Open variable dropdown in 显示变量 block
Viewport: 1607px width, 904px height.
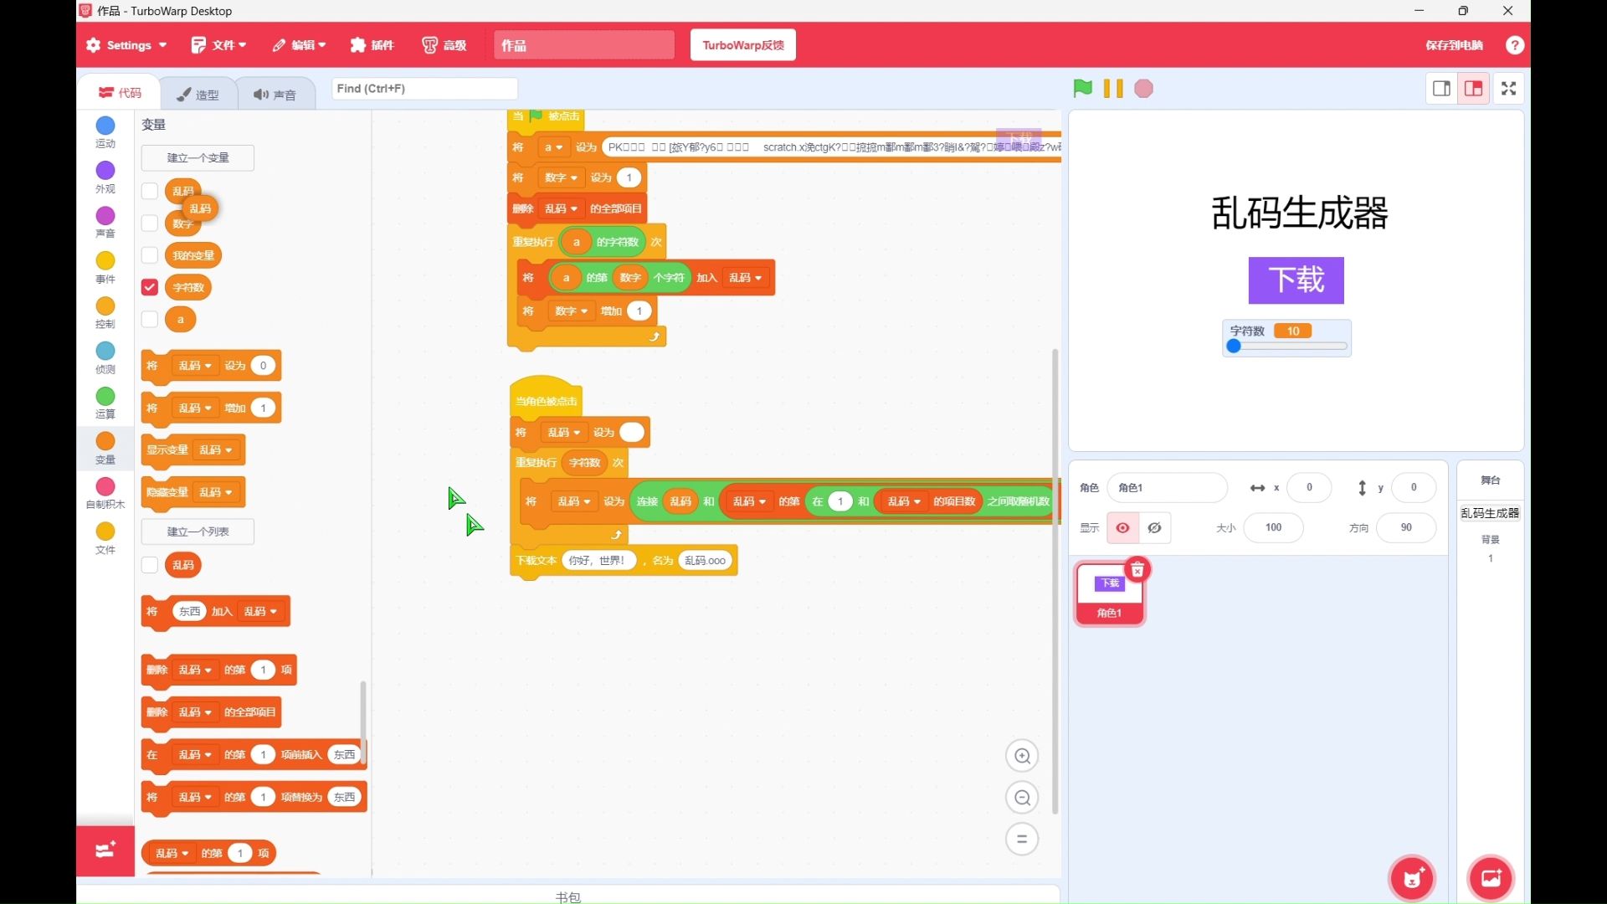[216, 450]
